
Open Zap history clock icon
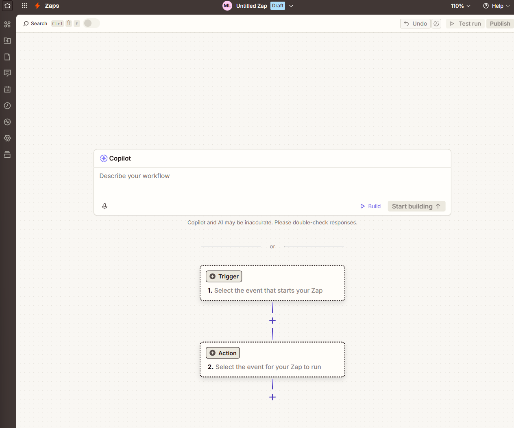click(7, 106)
